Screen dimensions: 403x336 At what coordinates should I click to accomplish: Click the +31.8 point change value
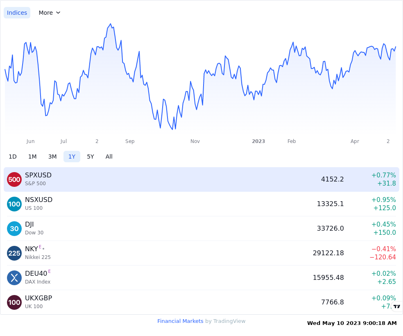pos(387,183)
